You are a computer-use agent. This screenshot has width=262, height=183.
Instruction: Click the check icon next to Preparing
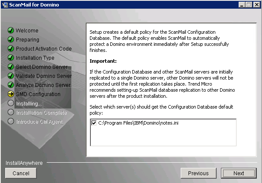(x=11, y=40)
